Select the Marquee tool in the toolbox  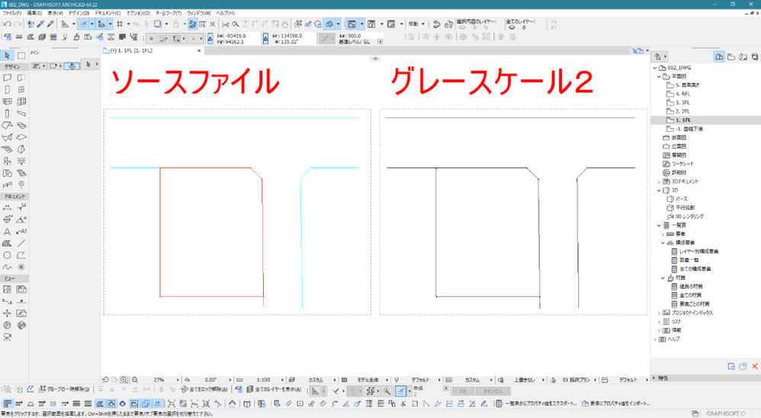click(x=21, y=56)
